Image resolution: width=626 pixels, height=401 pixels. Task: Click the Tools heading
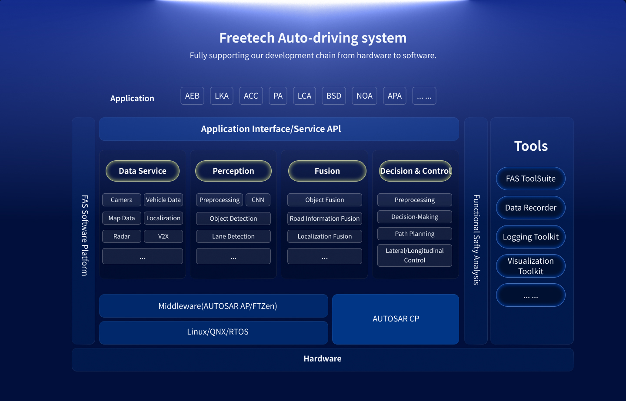point(531,146)
